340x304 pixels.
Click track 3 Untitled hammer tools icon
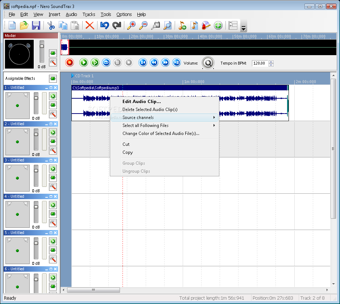tap(53, 187)
